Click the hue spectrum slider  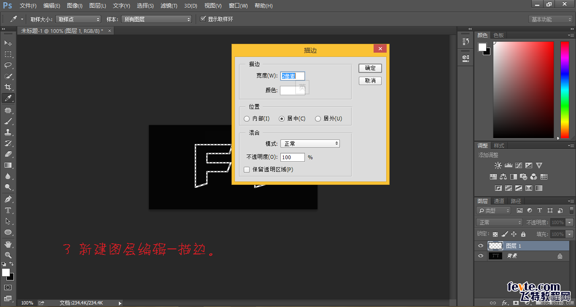[565, 90]
